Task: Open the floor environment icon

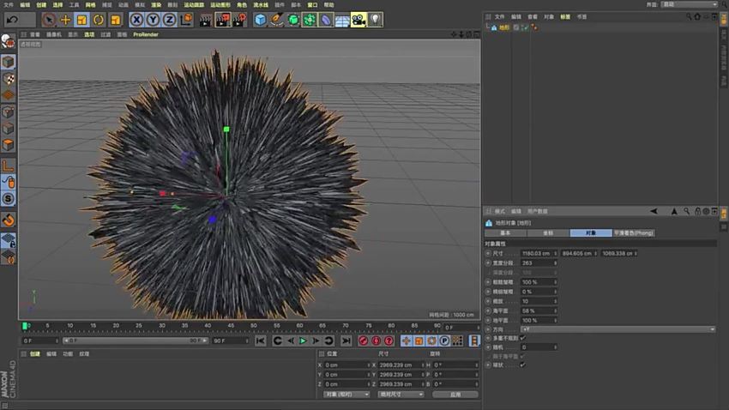Action: click(x=342, y=20)
